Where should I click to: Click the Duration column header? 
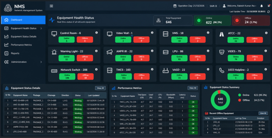click(261, 118)
